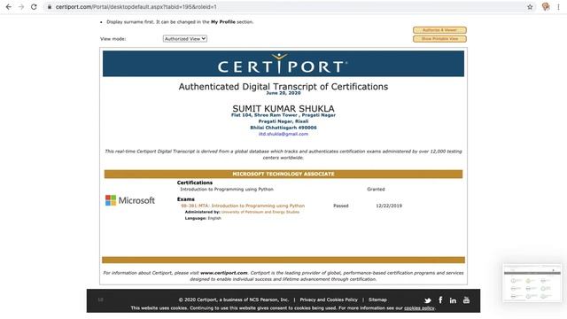Click the Microsoft logo

coord(130,200)
